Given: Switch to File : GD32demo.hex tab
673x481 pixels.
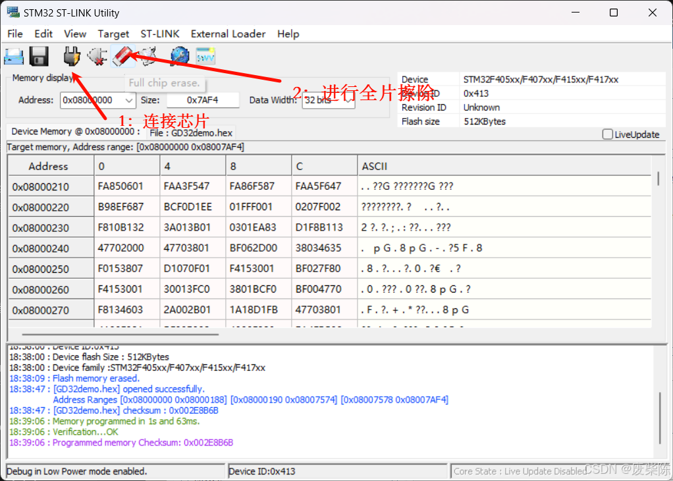Looking at the screenshot, I should tap(190, 133).
